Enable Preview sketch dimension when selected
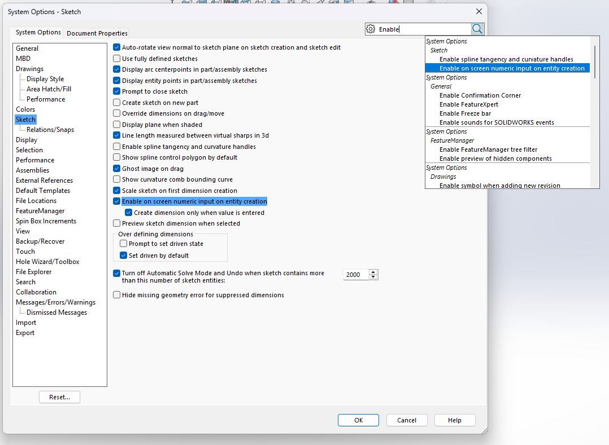The height and width of the screenshot is (445, 609). (117, 223)
